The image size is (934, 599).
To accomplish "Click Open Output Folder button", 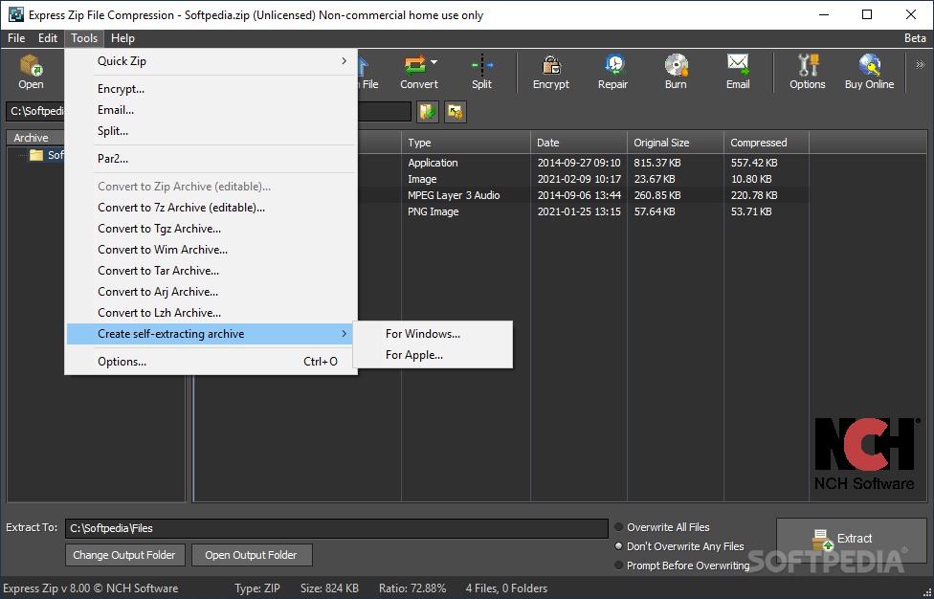I will coord(252,555).
